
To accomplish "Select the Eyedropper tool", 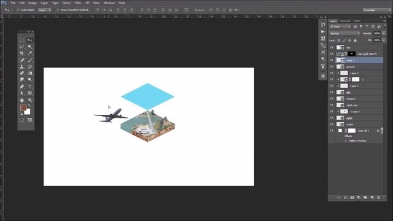I will click(30, 53).
